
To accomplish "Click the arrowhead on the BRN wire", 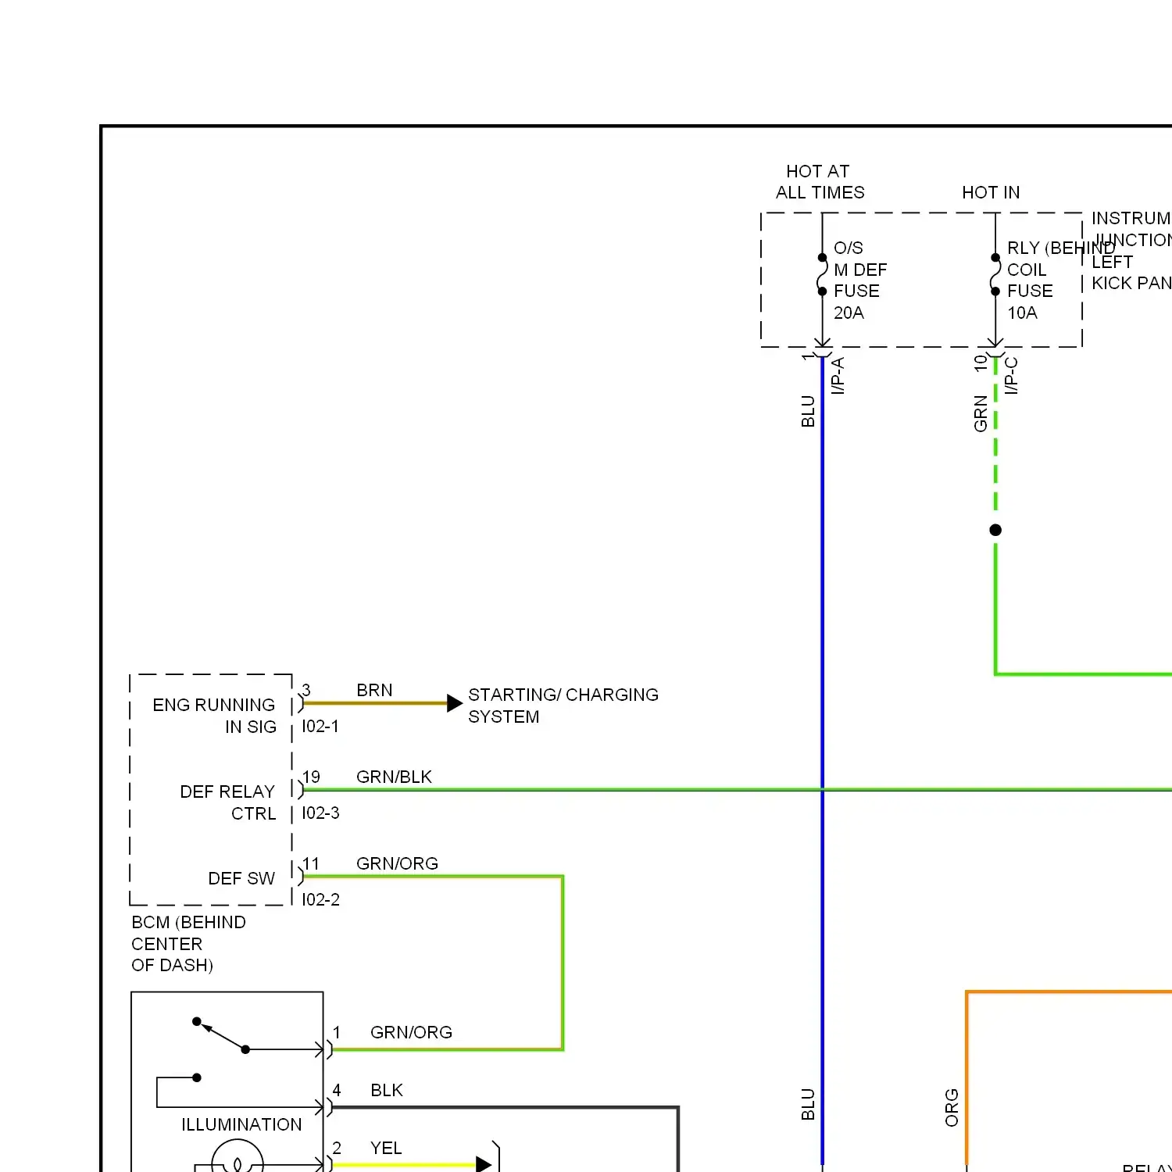I will pyautogui.click(x=455, y=703).
